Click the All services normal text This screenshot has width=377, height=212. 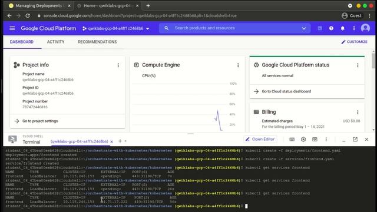(277, 76)
